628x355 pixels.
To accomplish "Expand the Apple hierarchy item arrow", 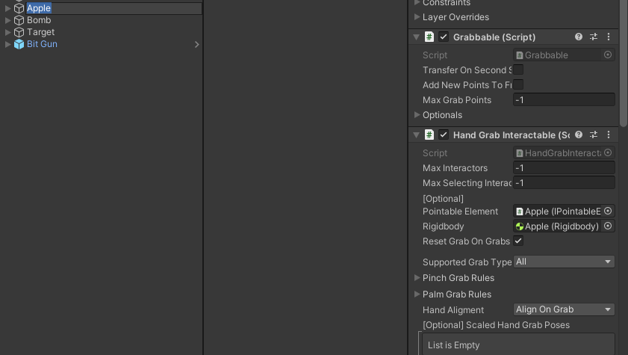I will (x=7, y=8).
